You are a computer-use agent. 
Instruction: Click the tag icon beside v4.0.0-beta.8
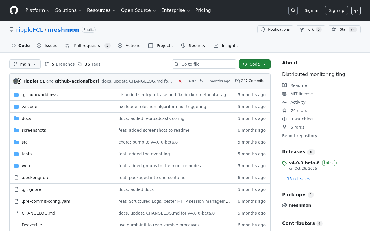coord(284,163)
